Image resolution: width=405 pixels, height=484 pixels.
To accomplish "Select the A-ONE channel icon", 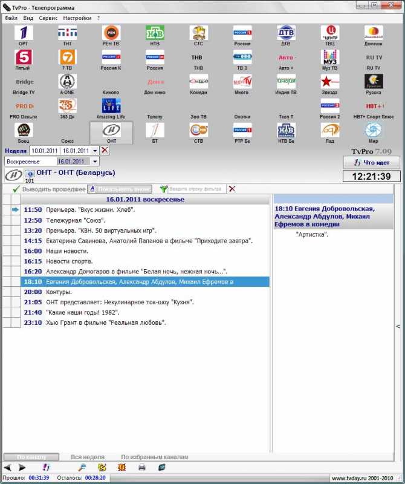I will click(x=68, y=82).
